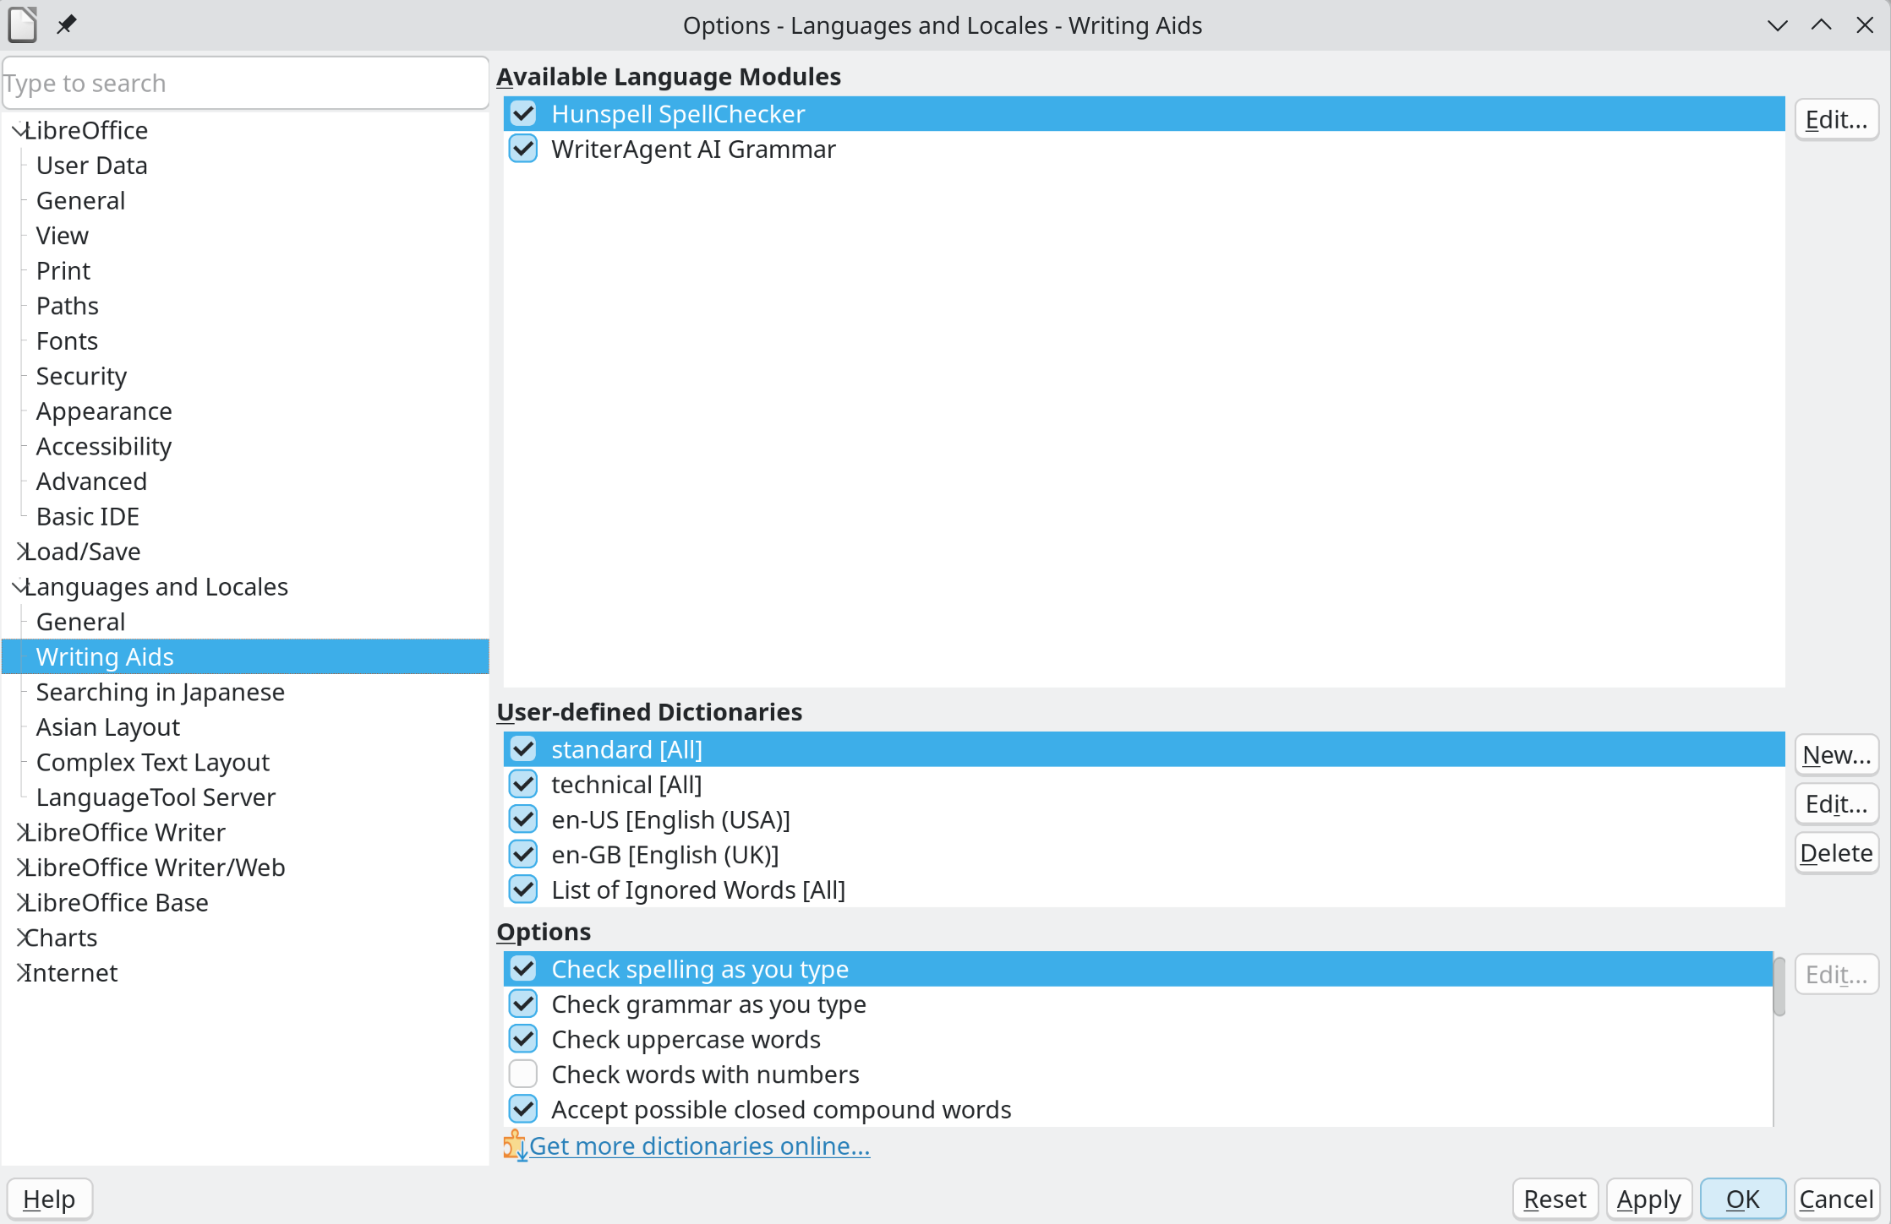Go to the Print settings page
Viewport: 1891px width, 1224px height.
point(63,271)
